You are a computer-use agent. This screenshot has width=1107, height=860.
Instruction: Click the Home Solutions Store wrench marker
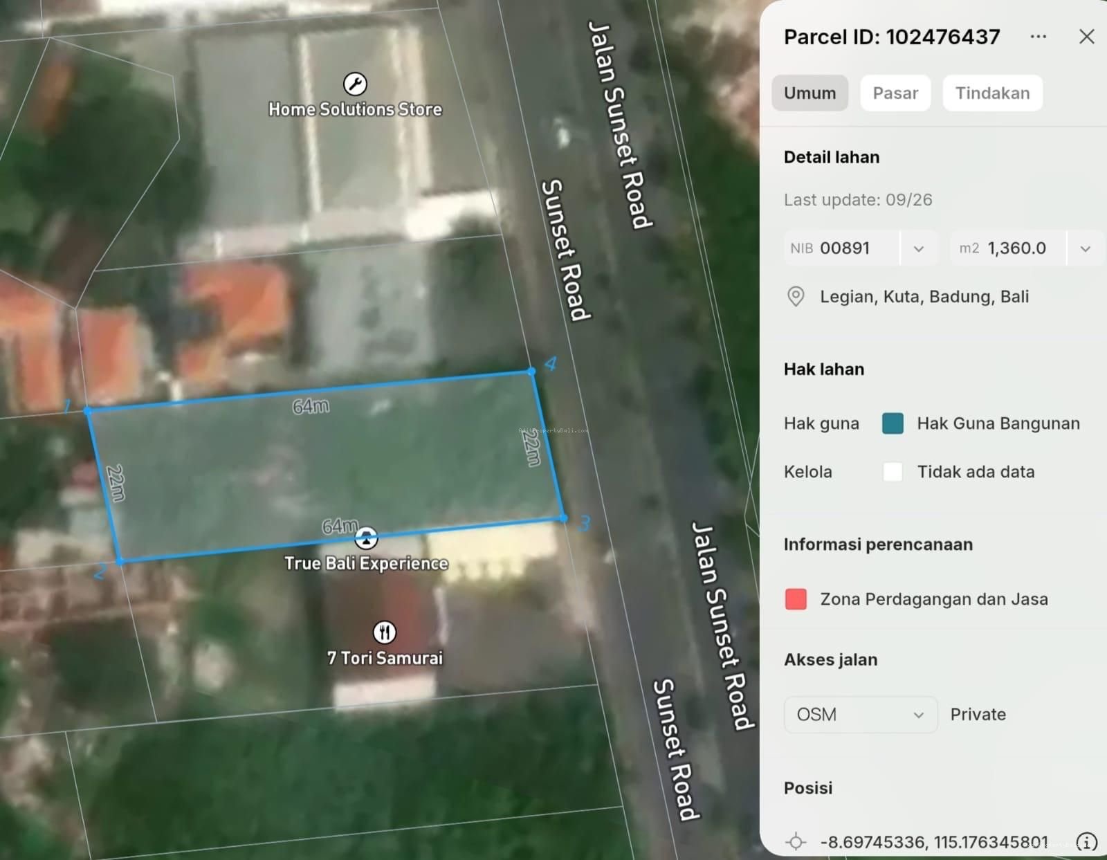pyautogui.click(x=355, y=84)
